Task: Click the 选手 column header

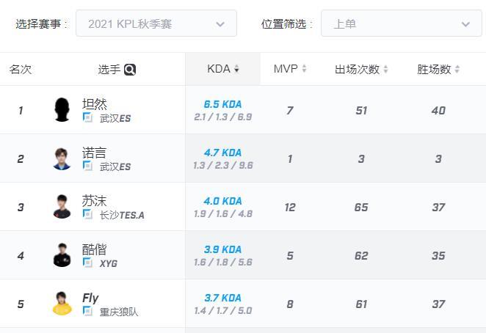Action: [x=109, y=70]
